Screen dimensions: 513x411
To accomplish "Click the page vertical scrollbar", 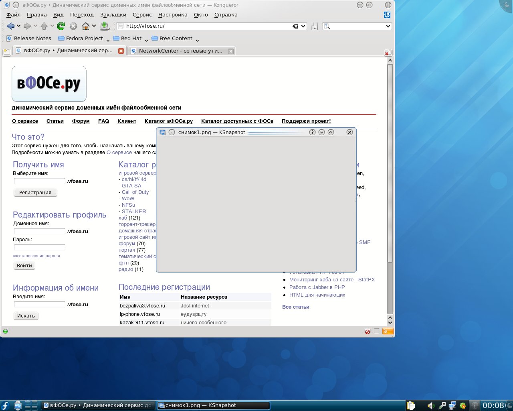I will (390, 161).
